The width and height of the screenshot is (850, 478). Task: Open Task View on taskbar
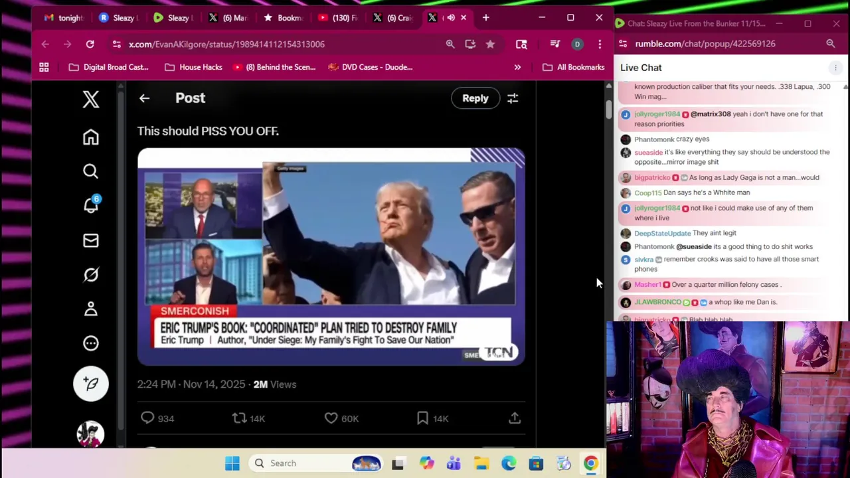pyautogui.click(x=398, y=463)
